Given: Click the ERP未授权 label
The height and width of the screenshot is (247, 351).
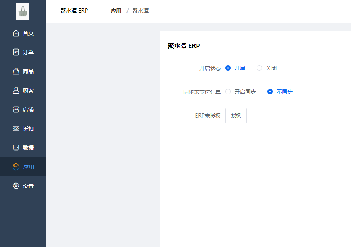Looking at the screenshot, I should 208,116.
